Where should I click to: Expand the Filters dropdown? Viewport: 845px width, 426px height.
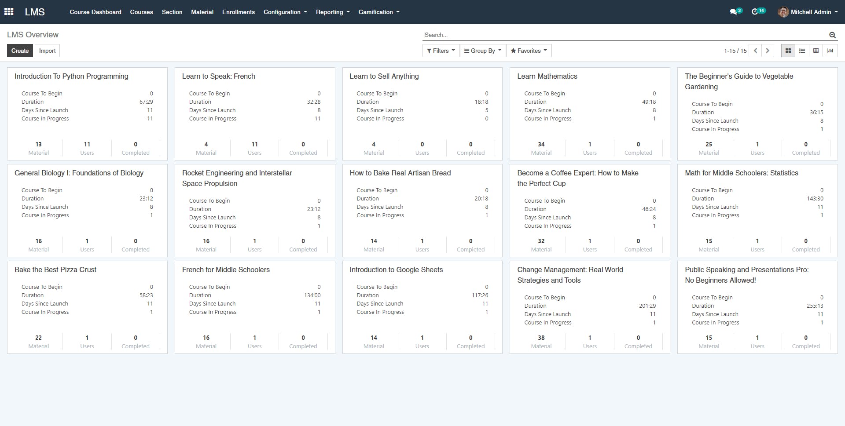pos(441,51)
